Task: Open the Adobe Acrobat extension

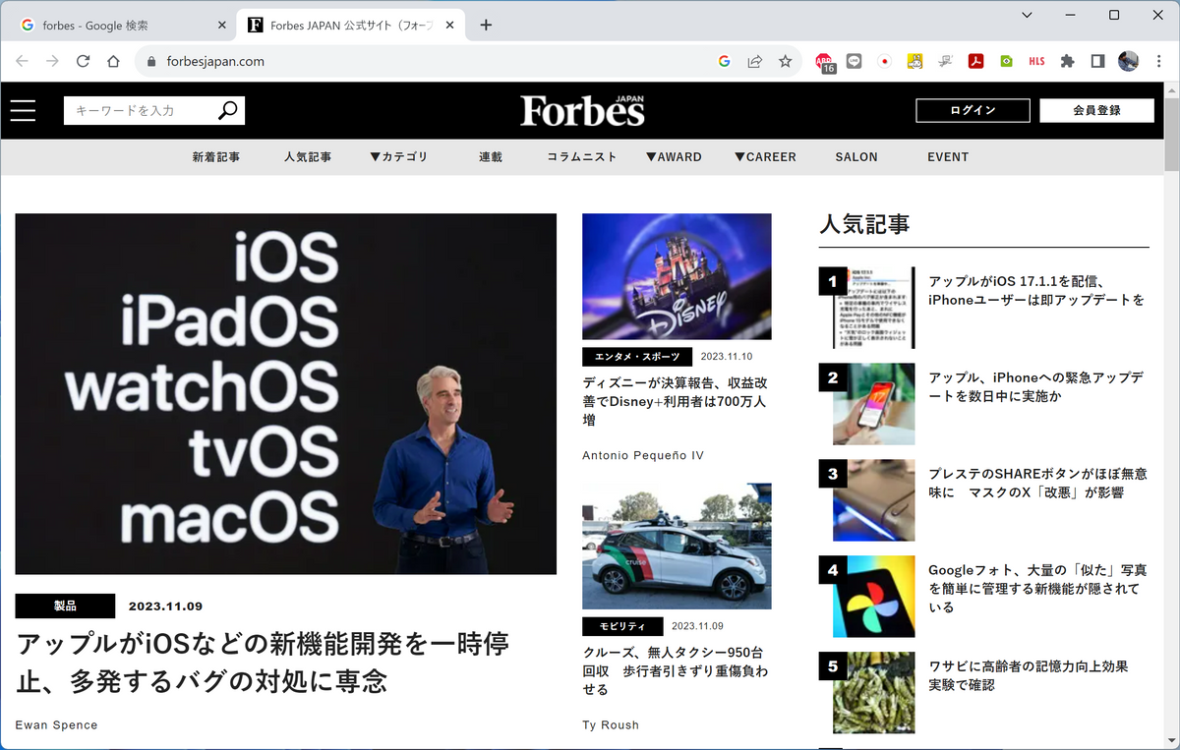Action: tap(975, 61)
